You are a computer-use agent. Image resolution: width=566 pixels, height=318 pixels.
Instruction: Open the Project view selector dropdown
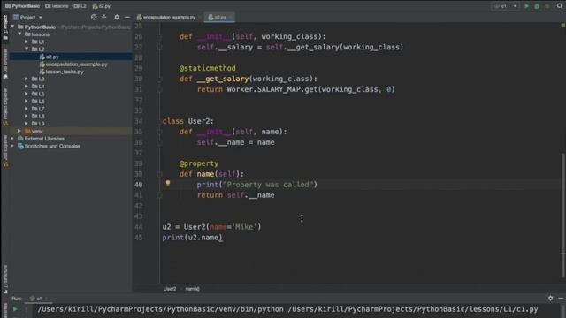tap(27, 17)
